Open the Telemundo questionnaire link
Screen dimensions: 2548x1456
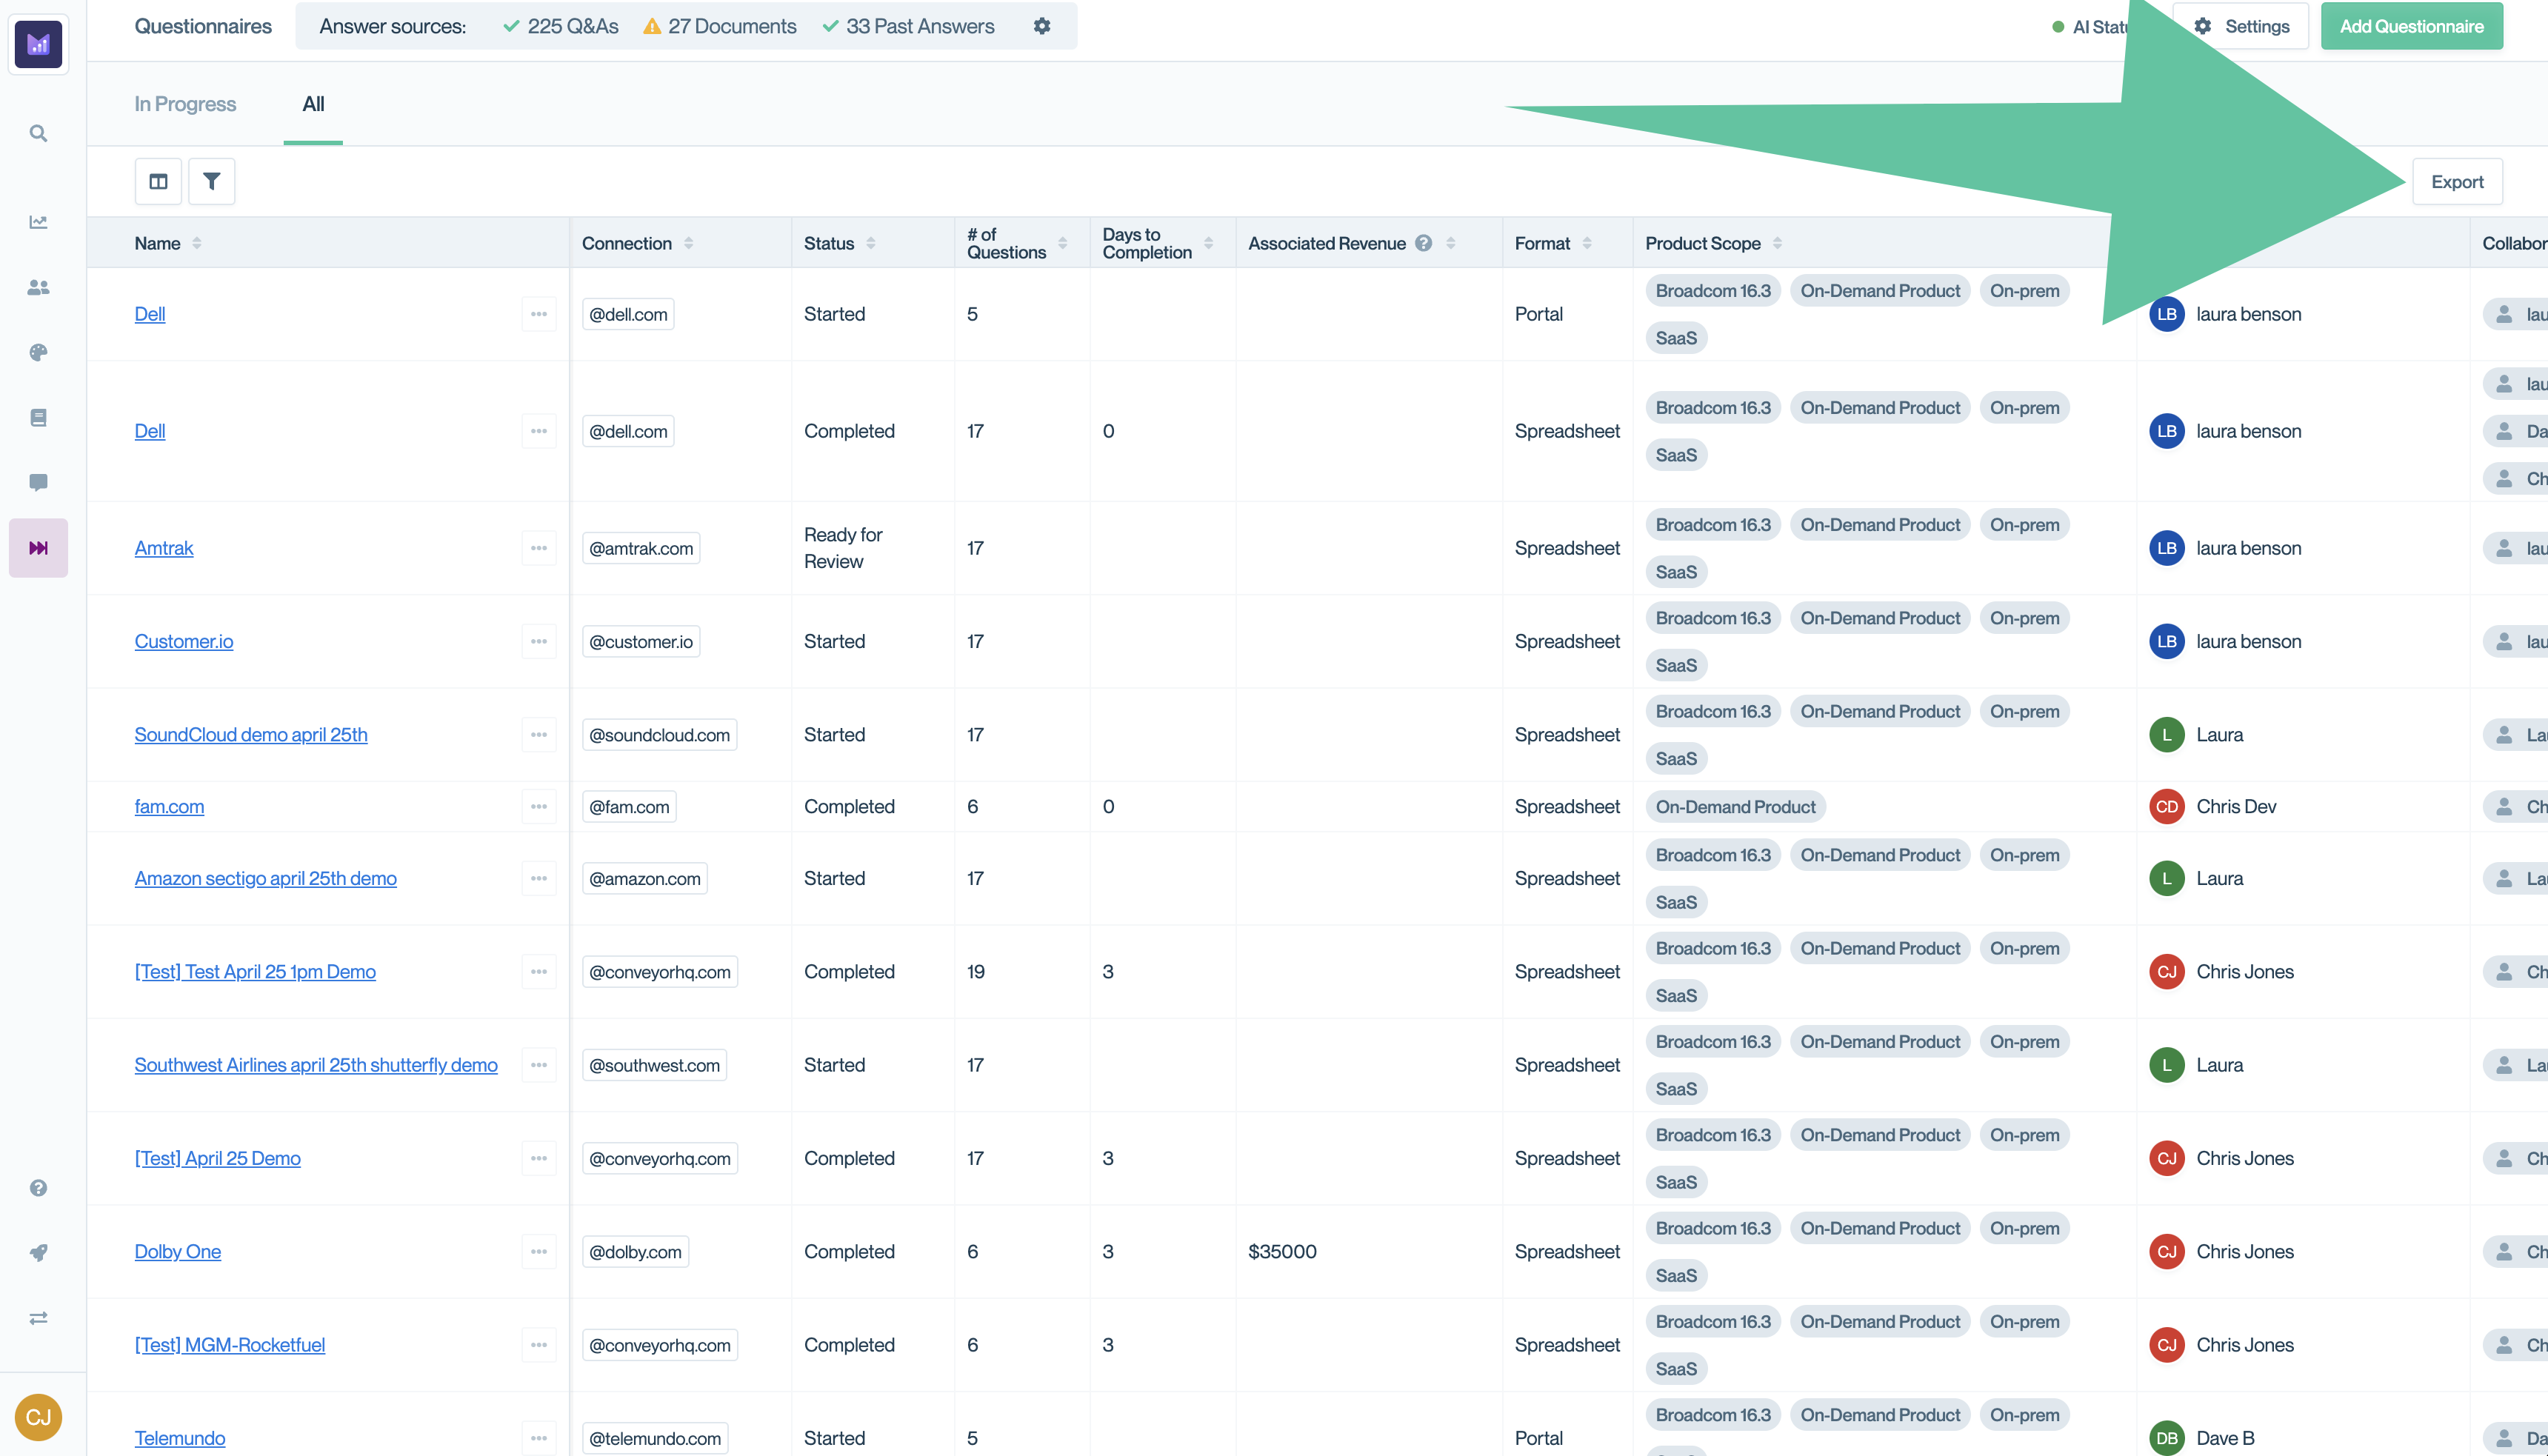pos(180,1438)
